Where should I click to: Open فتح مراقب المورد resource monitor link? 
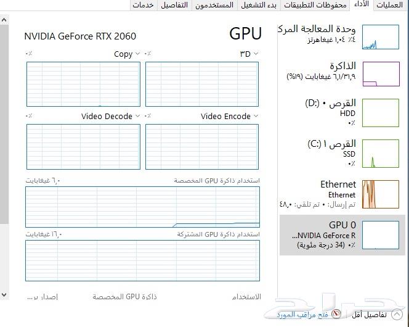pyautogui.click(x=302, y=315)
